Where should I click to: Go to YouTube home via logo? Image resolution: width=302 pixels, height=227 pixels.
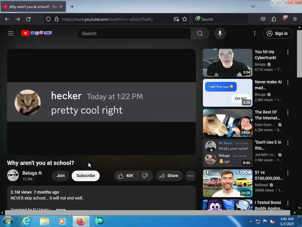point(37,33)
